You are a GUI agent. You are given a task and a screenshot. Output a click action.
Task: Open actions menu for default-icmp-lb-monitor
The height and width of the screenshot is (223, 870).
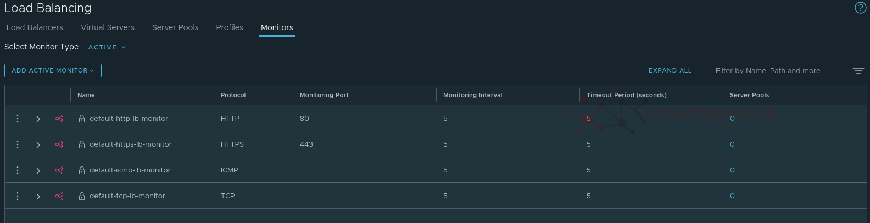pos(18,170)
